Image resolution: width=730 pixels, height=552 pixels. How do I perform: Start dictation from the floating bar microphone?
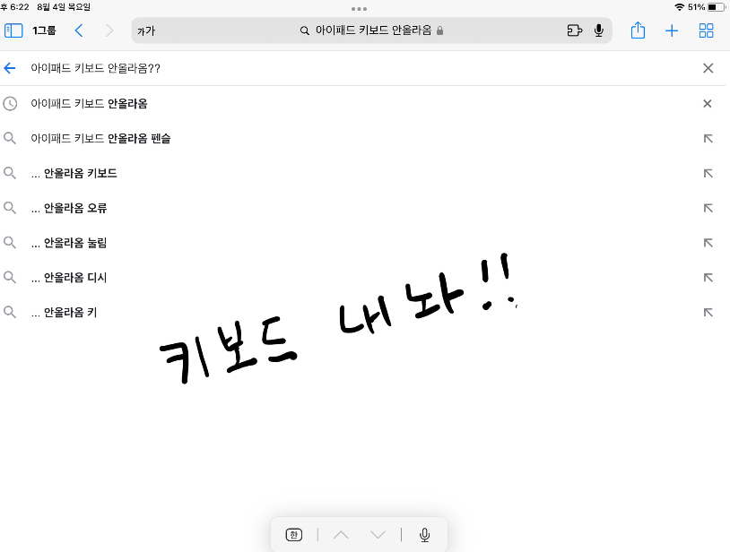click(x=424, y=535)
